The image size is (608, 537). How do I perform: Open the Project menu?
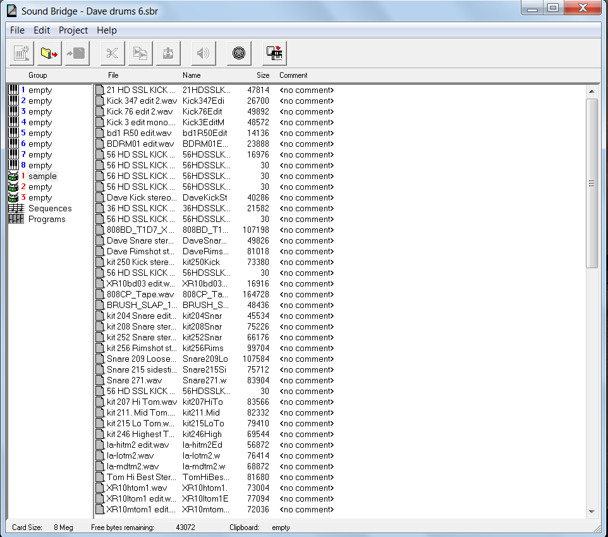pos(73,30)
